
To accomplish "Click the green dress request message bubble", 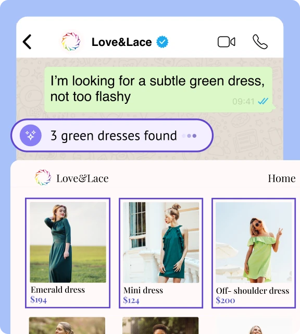I will coord(158,89).
